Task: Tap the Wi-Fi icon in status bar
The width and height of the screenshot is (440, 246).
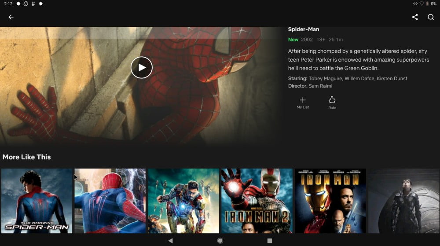Action: tap(422, 4)
